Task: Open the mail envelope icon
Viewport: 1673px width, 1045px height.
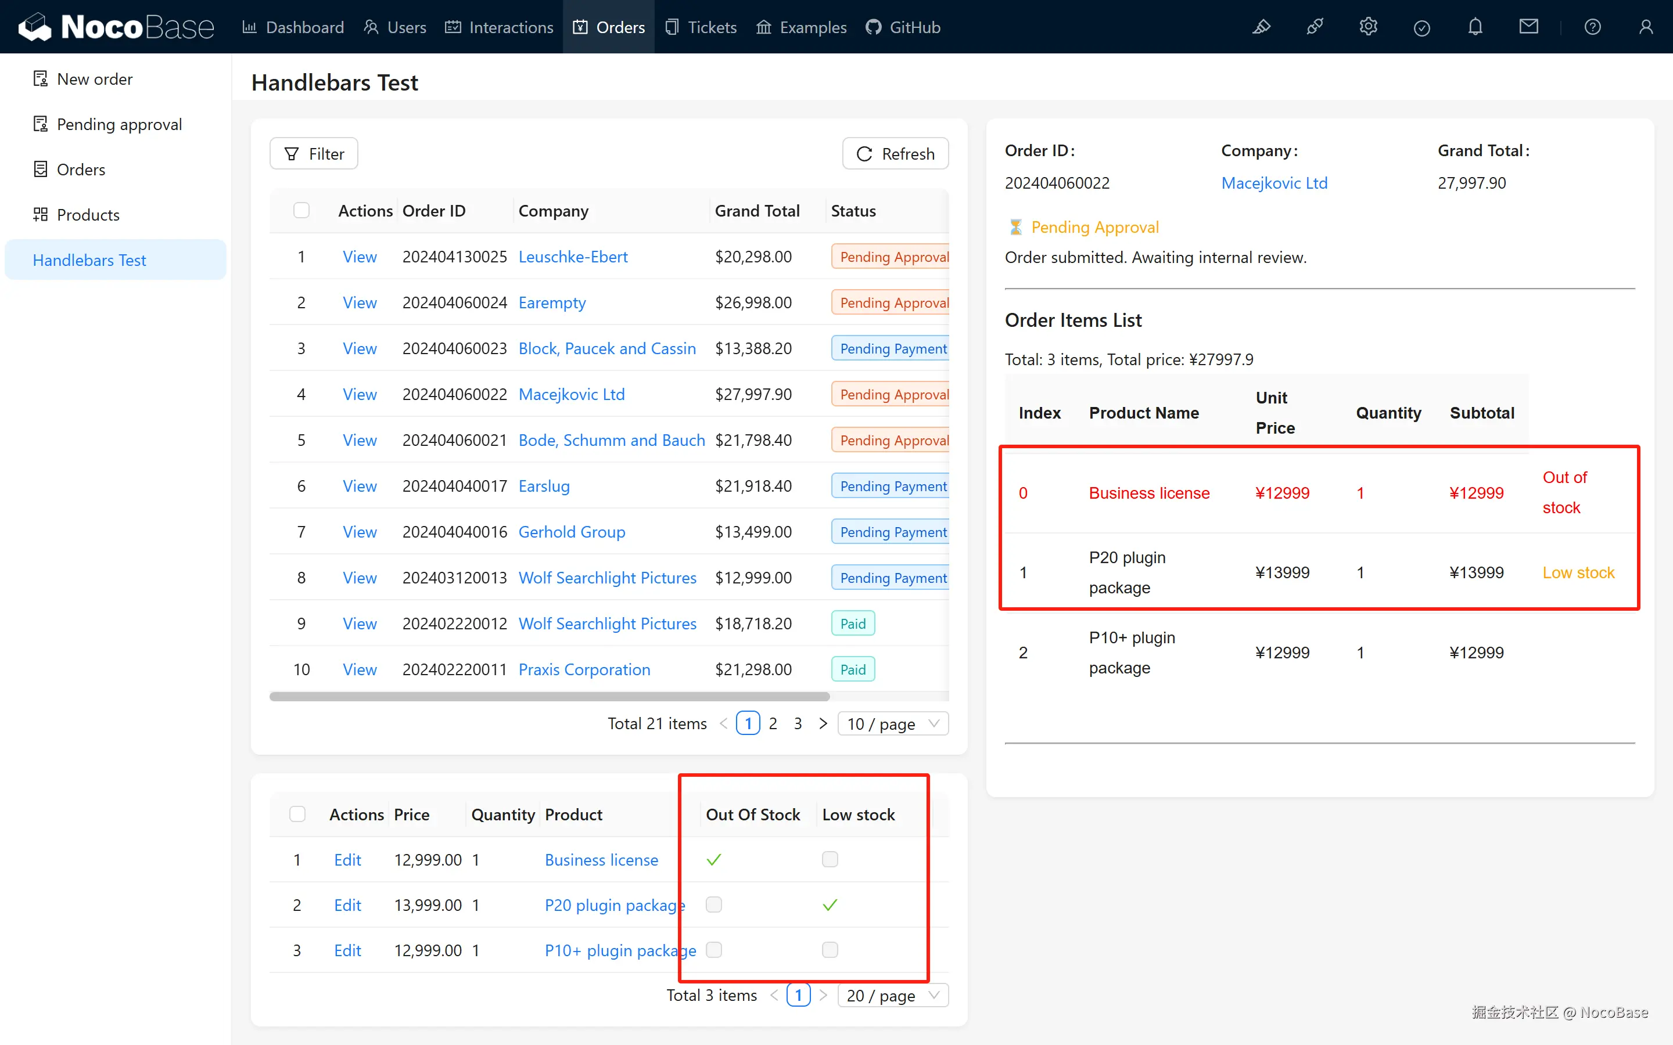Action: tap(1528, 27)
